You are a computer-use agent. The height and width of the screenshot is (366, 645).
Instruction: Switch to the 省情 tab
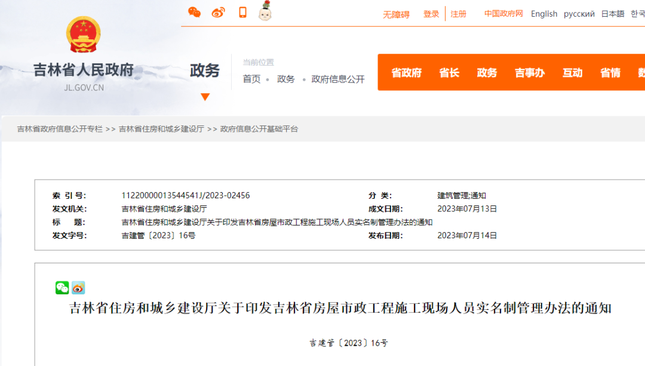(x=610, y=72)
